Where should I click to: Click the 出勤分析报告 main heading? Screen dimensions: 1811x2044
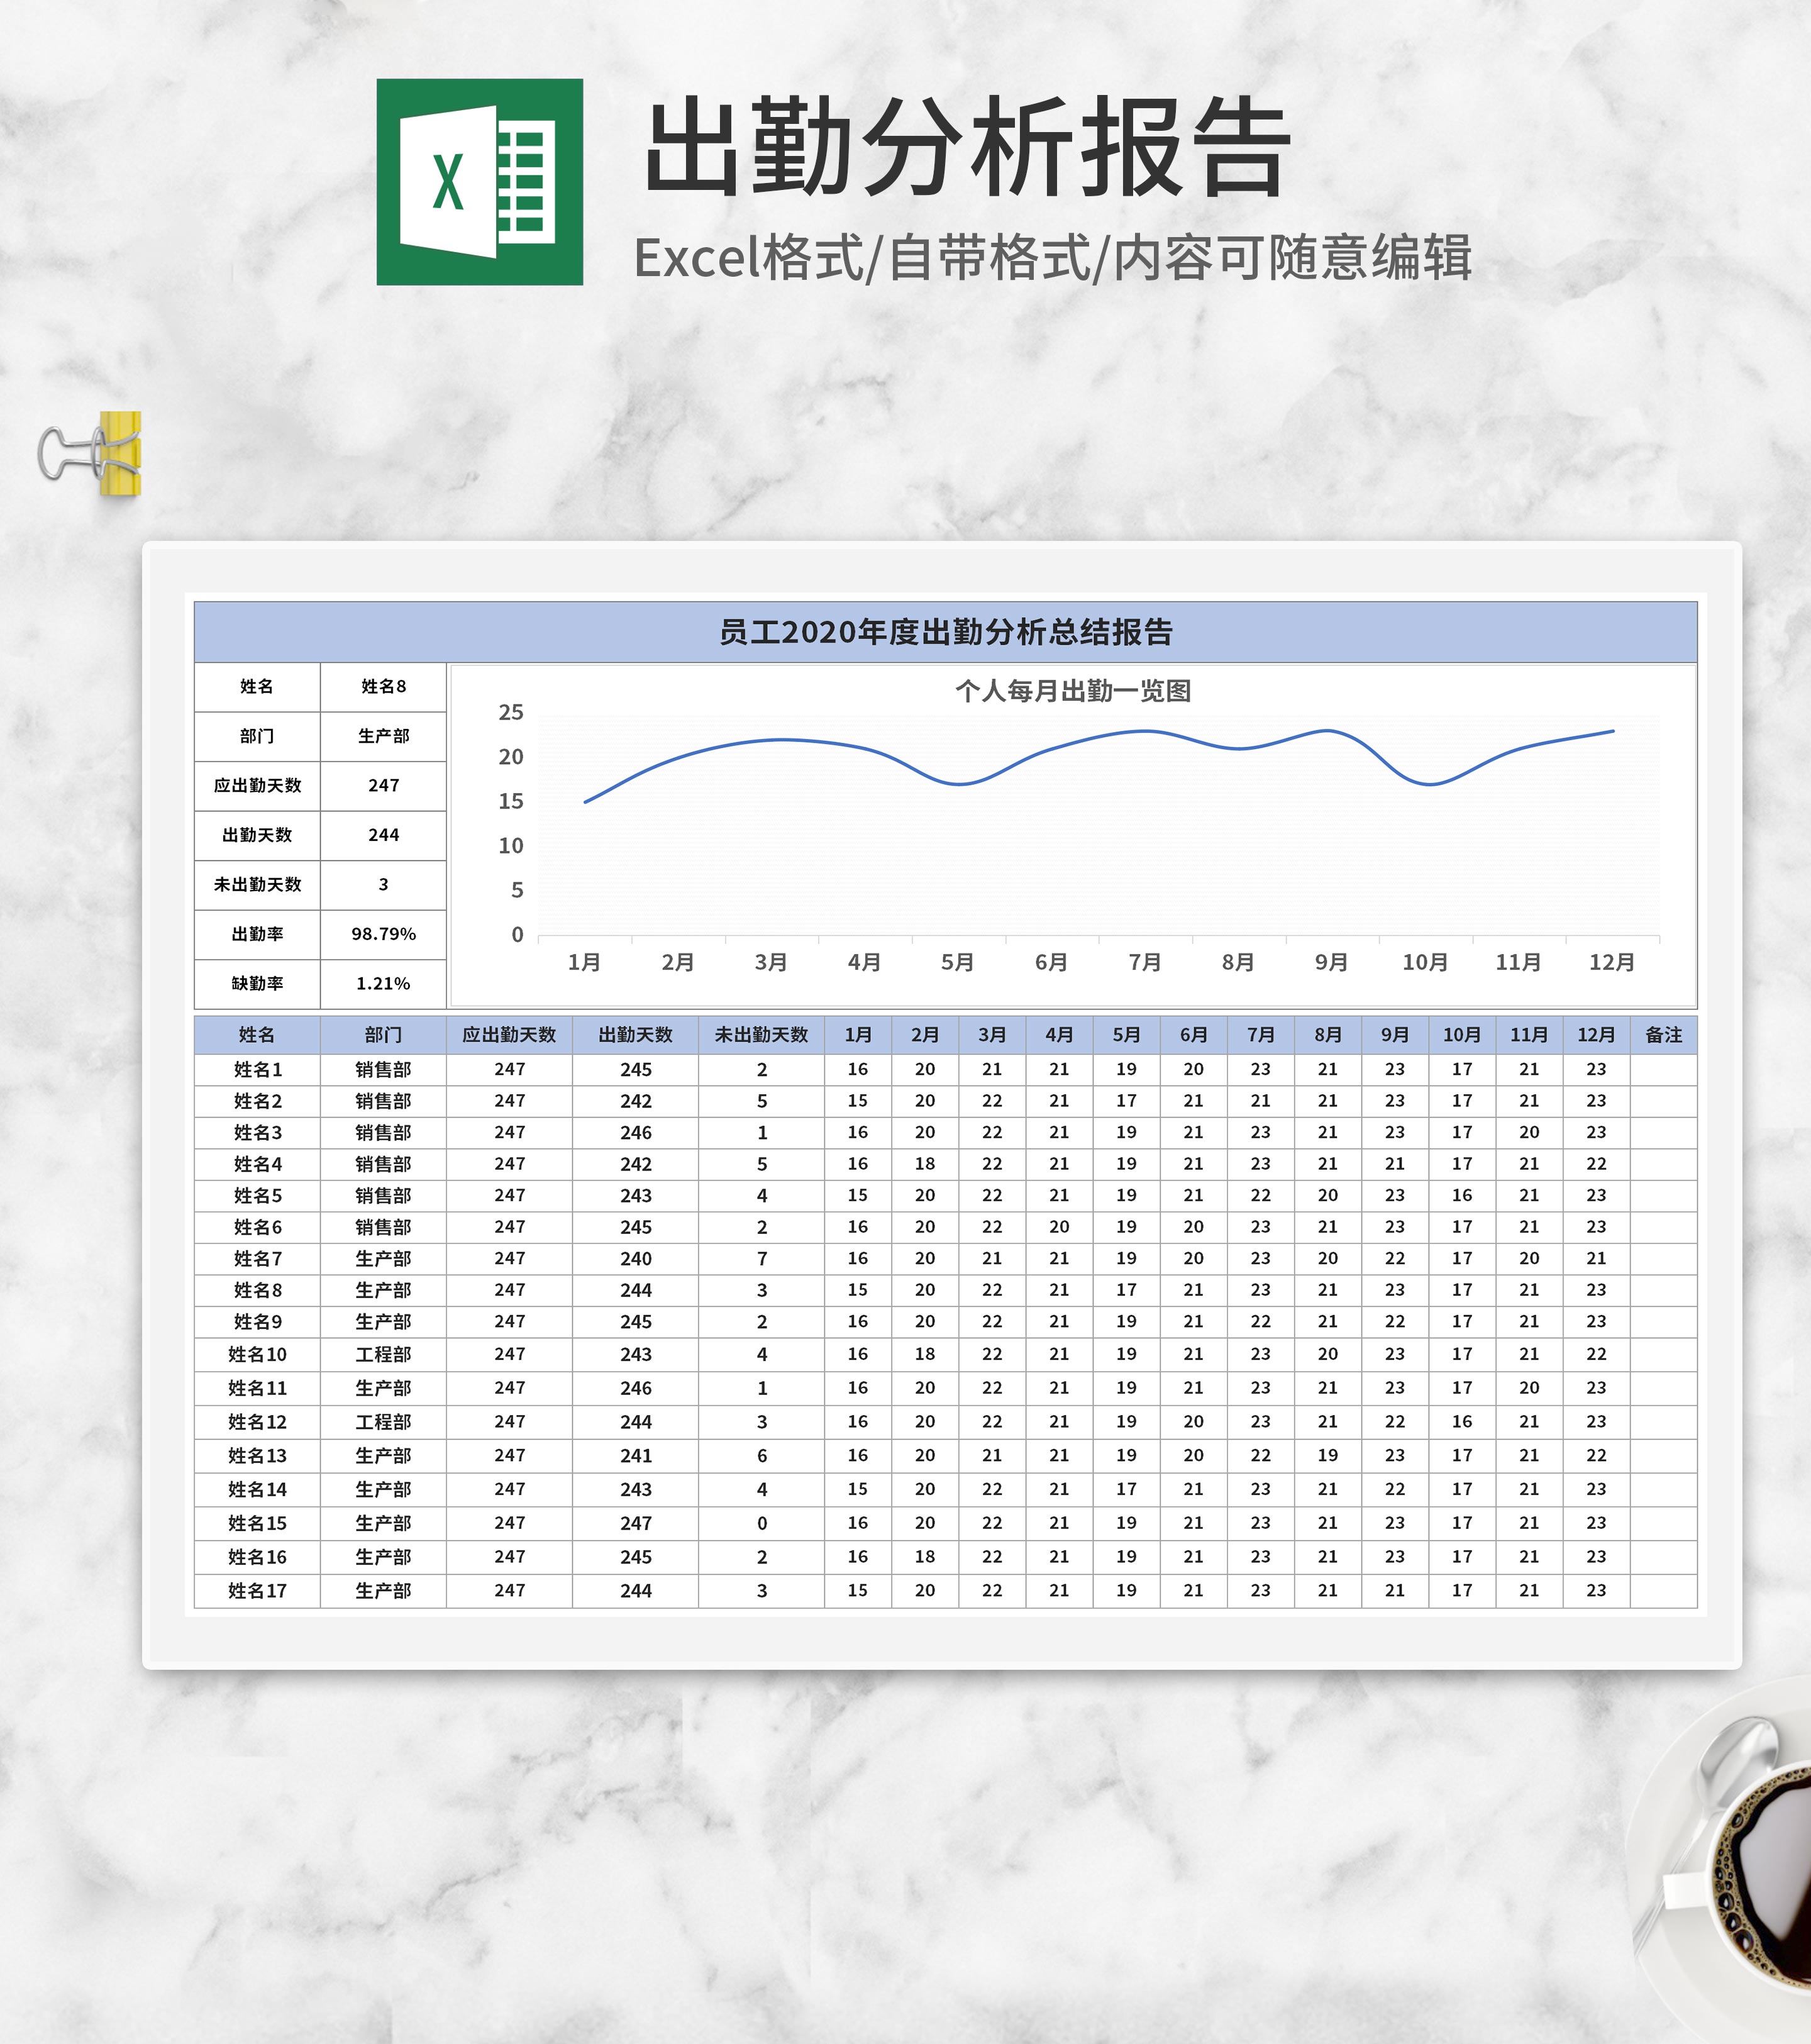[967, 148]
